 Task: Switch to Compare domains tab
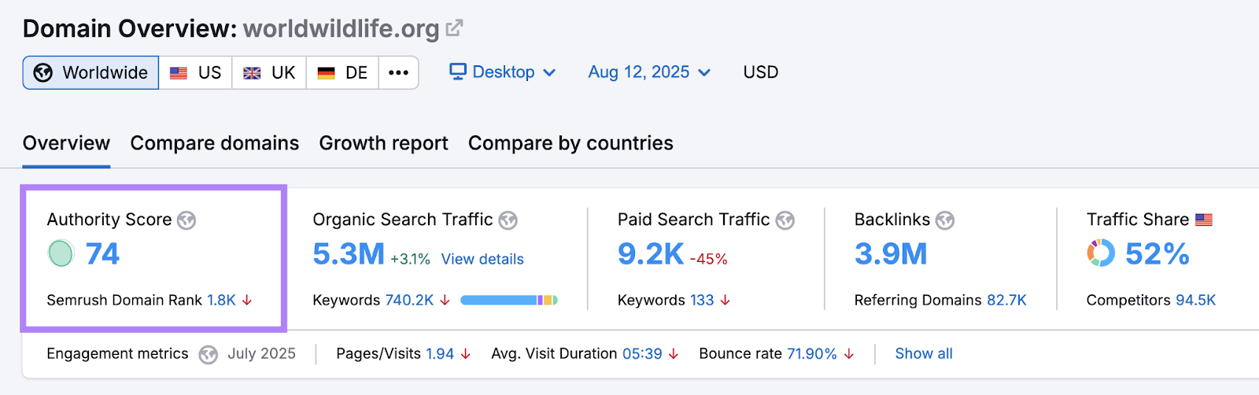click(x=215, y=143)
